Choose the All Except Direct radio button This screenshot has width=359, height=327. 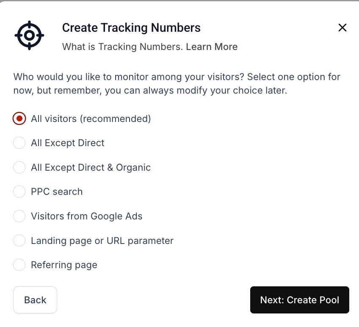click(19, 143)
